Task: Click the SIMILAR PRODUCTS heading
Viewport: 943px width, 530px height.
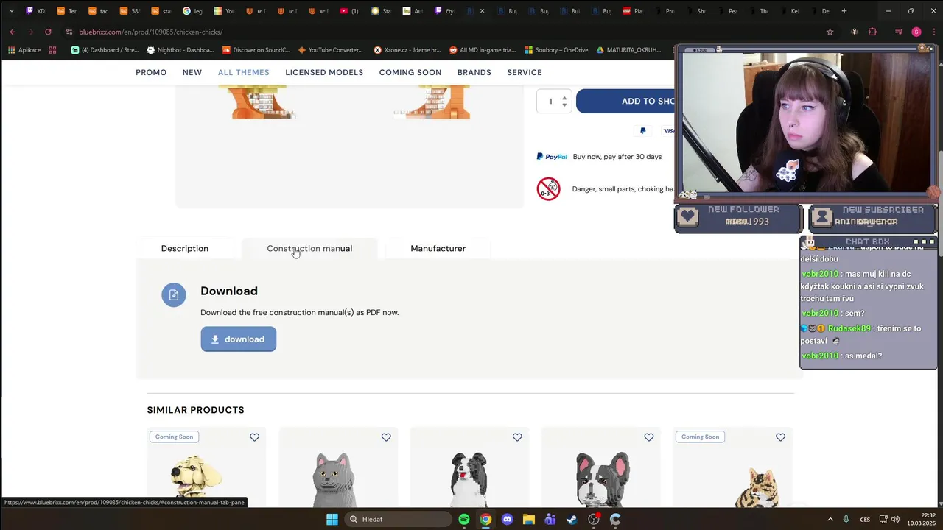Action: pos(195,410)
